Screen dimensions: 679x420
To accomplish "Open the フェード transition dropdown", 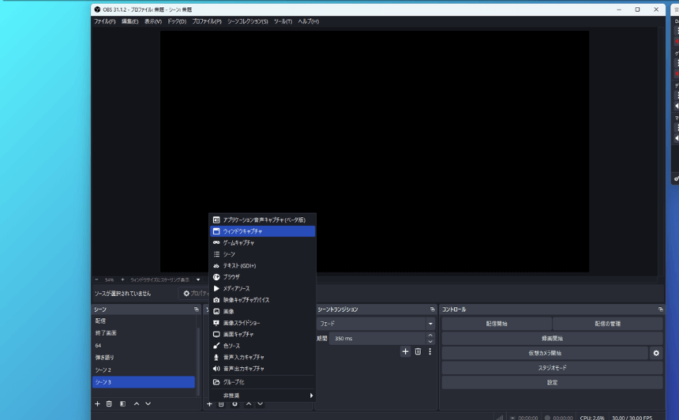I will (430, 324).
